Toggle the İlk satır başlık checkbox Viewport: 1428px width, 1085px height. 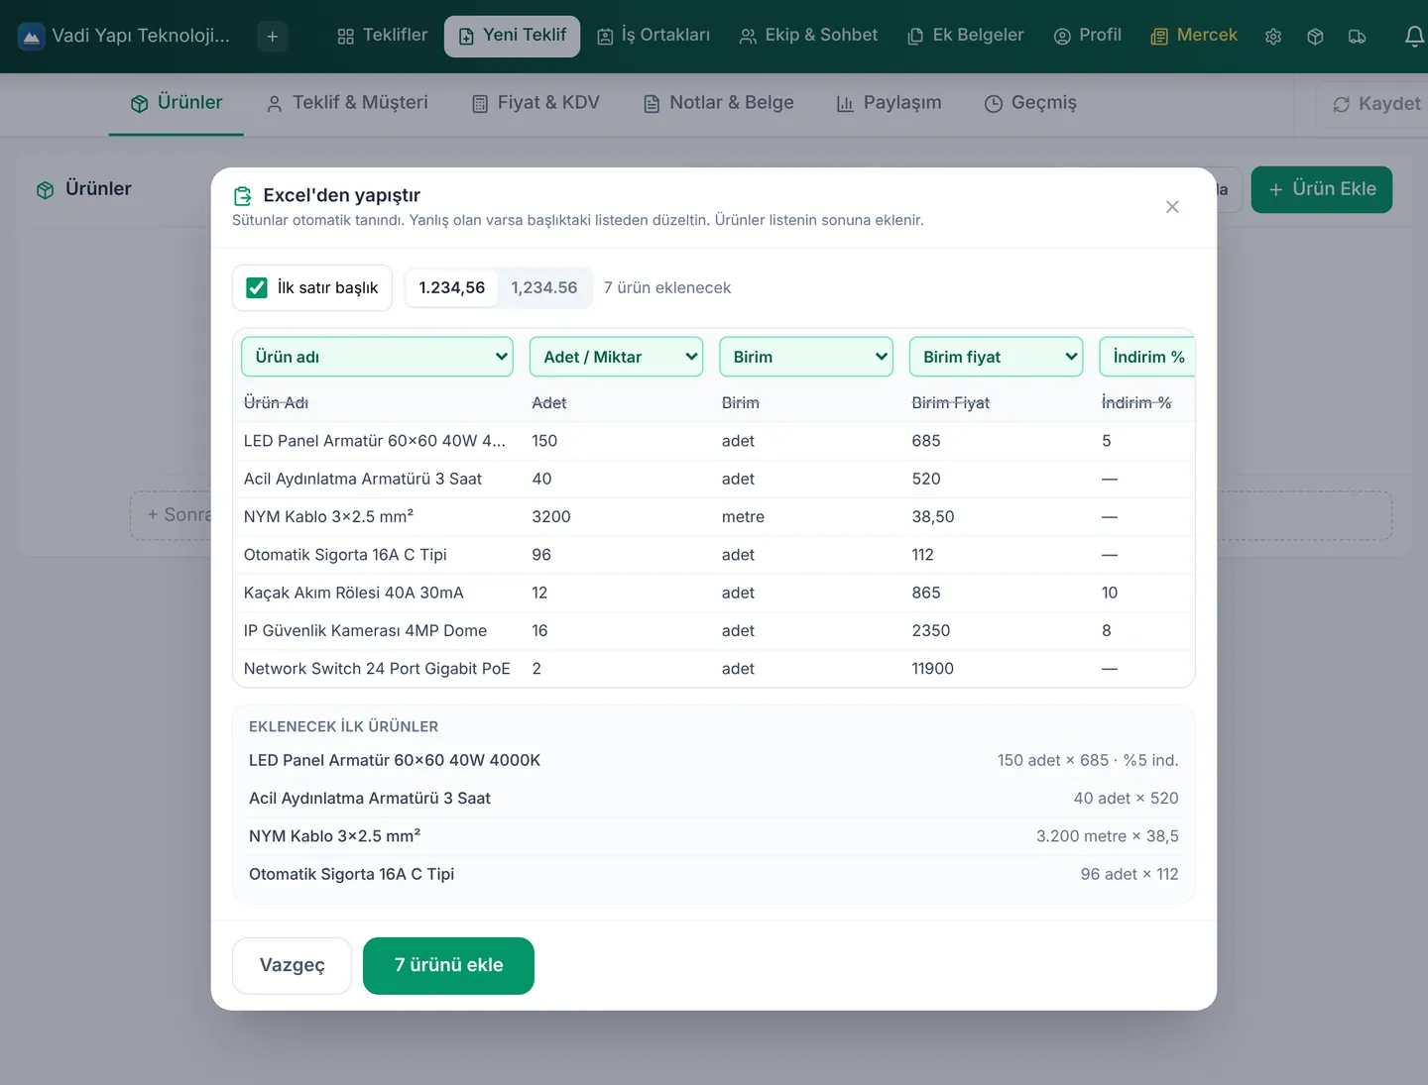click(257, 287)
